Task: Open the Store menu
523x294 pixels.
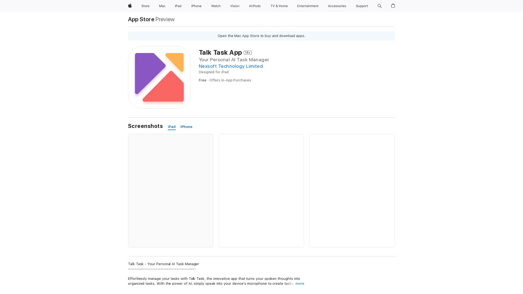Action: pyautogui.click(x=145, y=6)
